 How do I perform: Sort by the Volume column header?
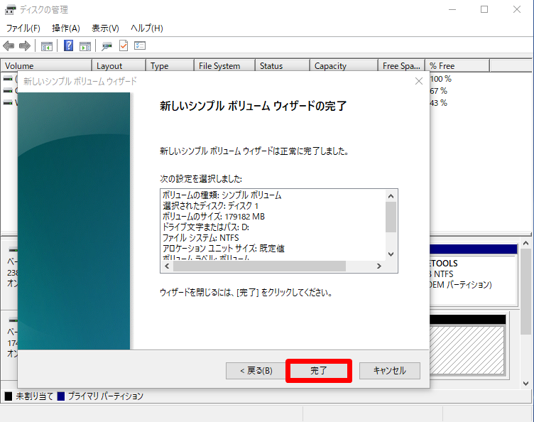coord(47,66)
